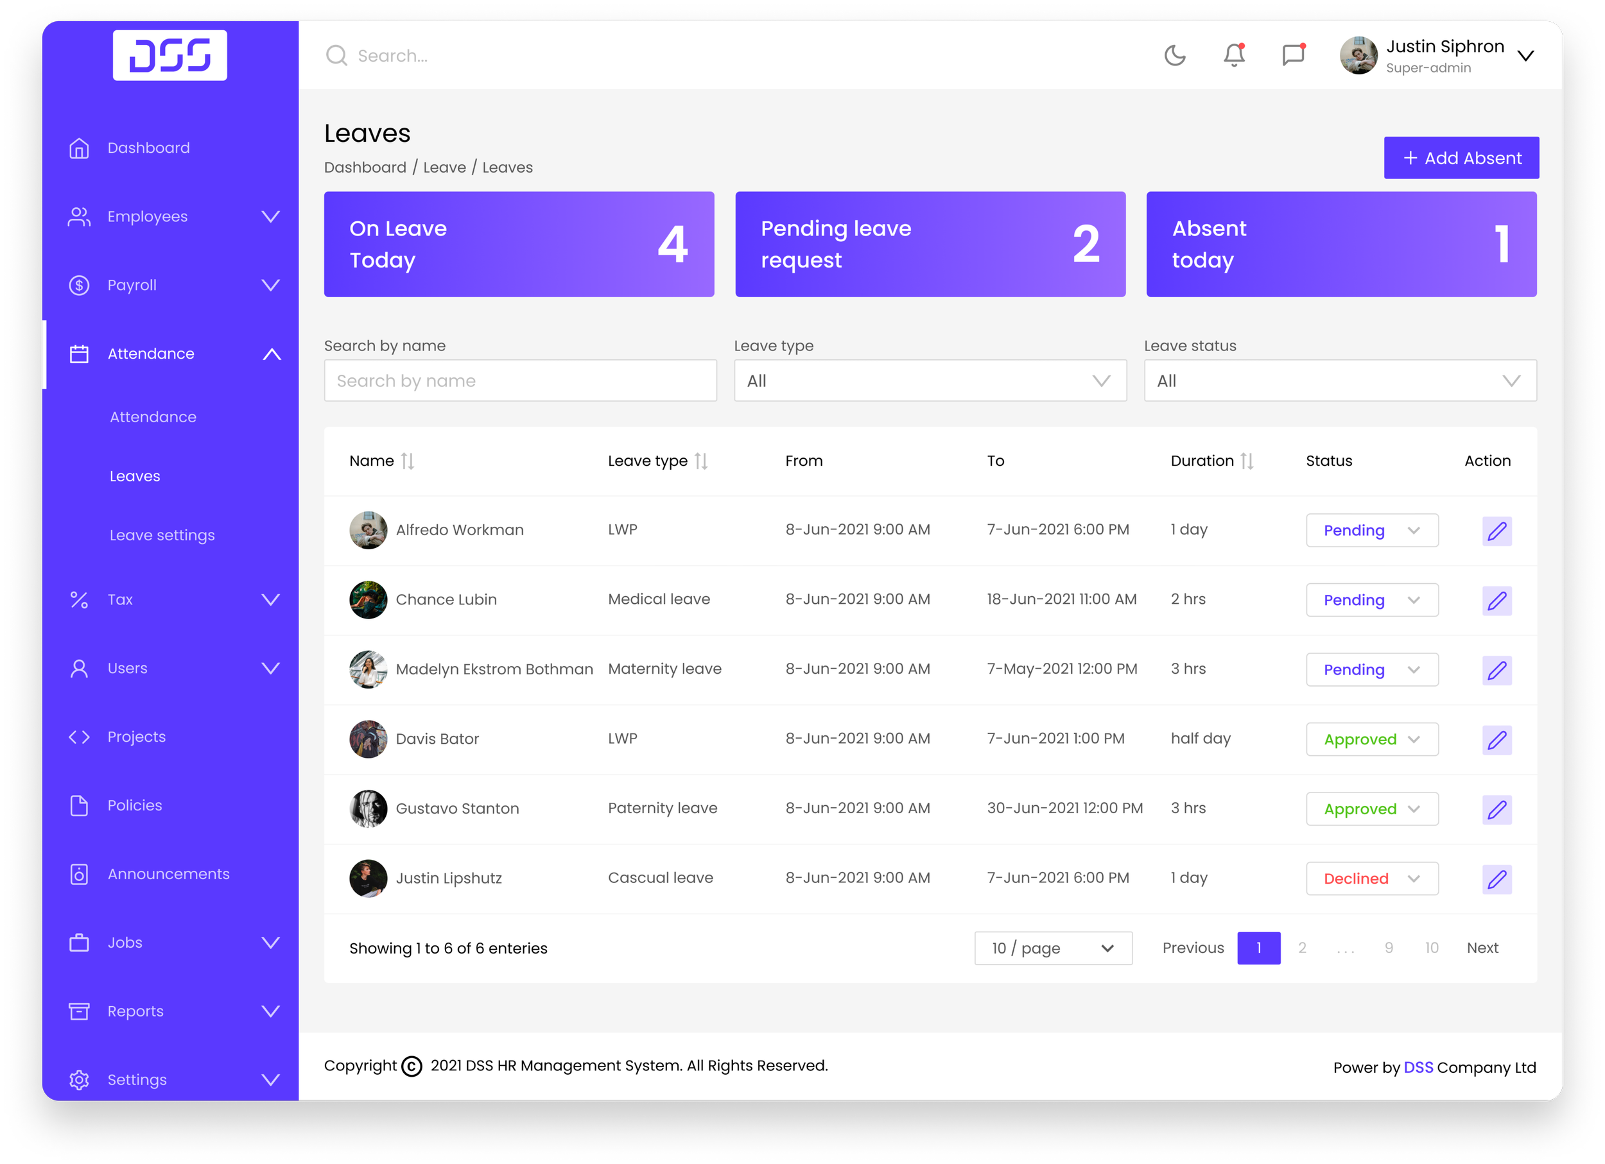Edit Justin Lipshutz's leave with pencil icon

point(1497,879)
